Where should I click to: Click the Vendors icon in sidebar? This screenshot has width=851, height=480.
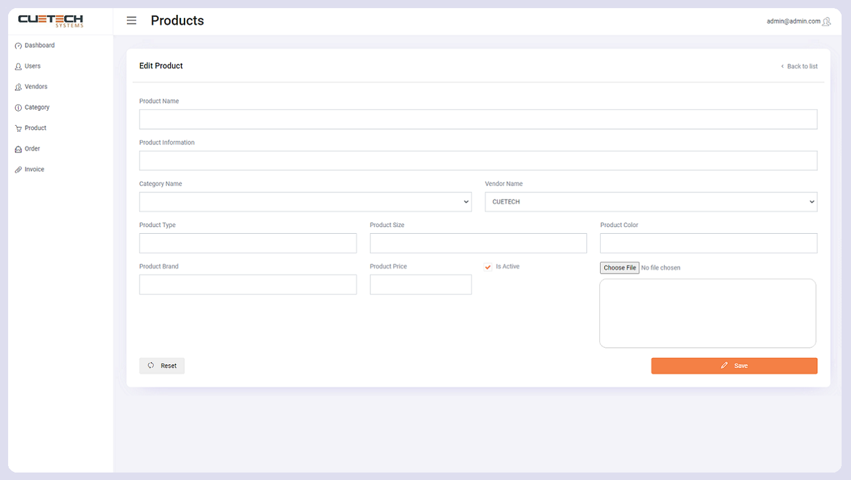(18, 87)
